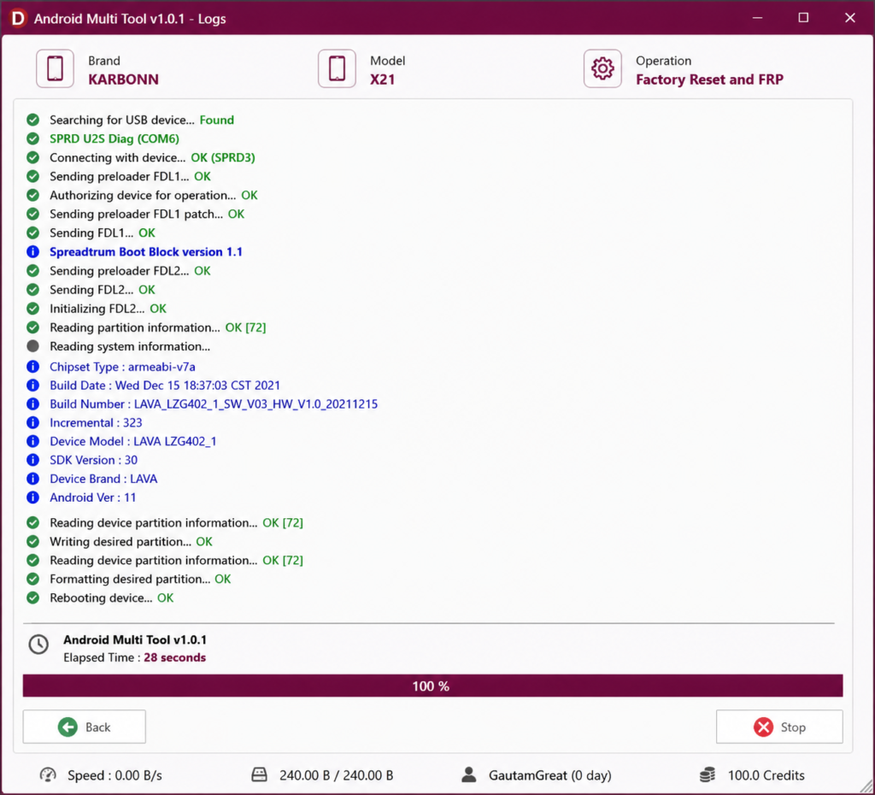Click the KARBONN brand name

(123, 79)
